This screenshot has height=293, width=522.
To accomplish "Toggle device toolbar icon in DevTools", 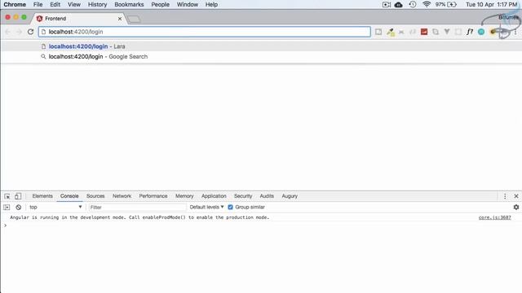I will (18, 196).
